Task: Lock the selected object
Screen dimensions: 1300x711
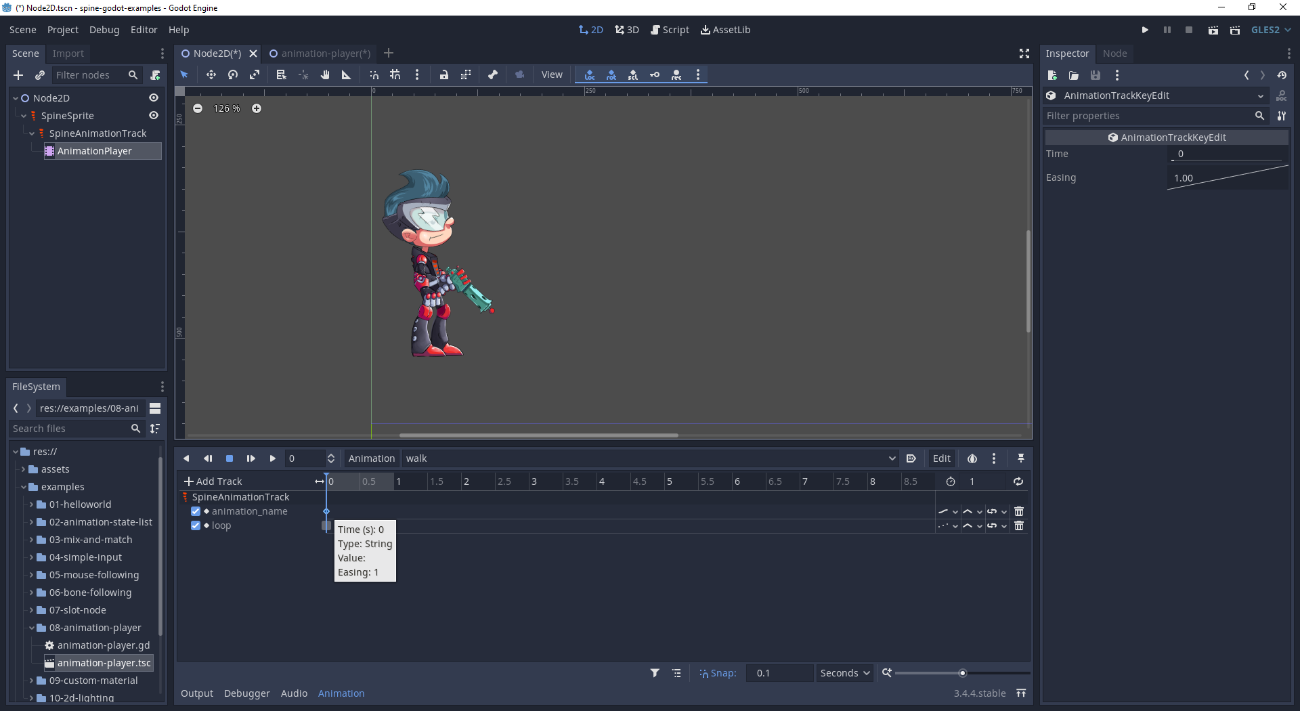Action: click(444, 74)
